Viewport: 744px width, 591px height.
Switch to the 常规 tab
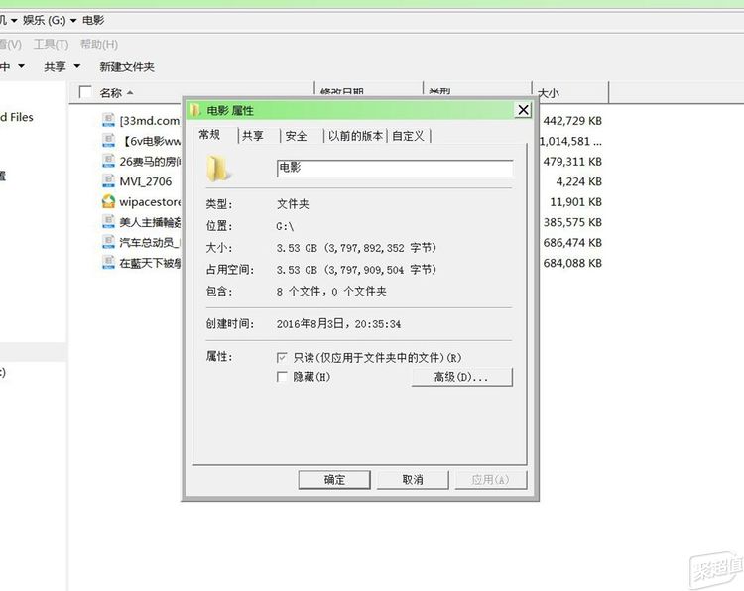[209, 135]
